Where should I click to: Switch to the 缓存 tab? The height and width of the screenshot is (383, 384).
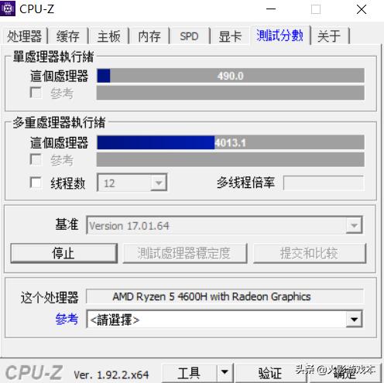68,36
